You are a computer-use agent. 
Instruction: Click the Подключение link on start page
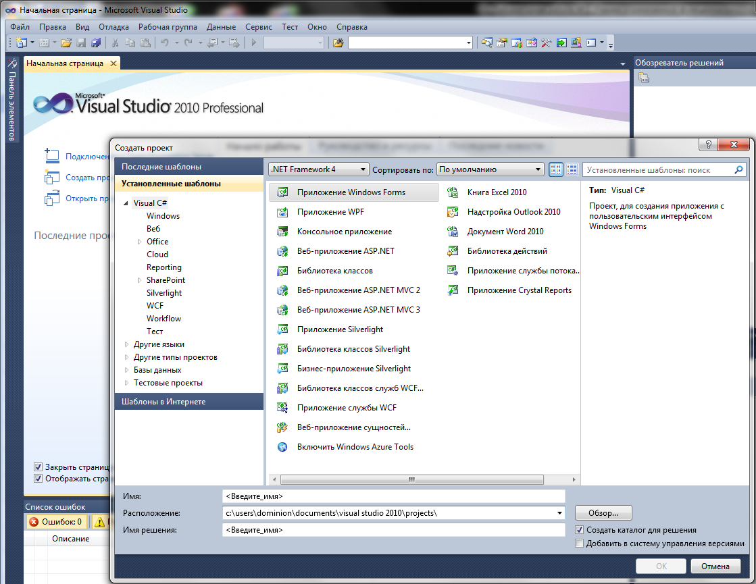pos(87,157)
